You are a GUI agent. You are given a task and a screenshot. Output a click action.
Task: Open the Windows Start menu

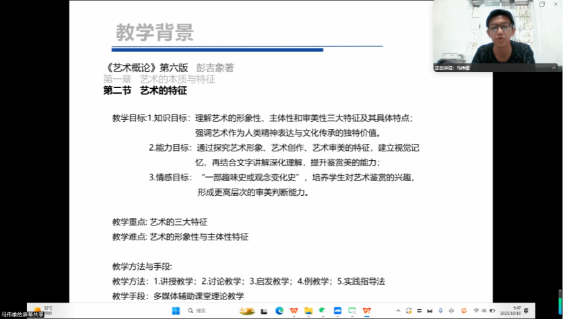pos(176,310)
